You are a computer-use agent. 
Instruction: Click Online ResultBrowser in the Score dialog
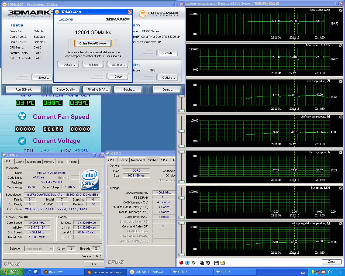[93, 43]
